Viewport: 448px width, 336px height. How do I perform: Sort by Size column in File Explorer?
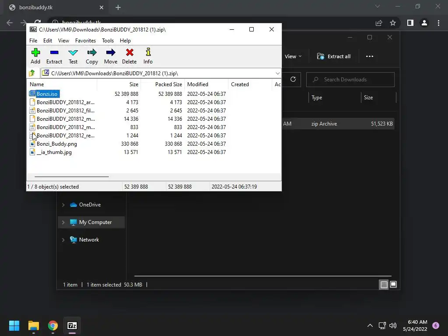(378, 98)
